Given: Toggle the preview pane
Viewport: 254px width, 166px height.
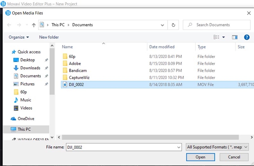Looking at the screenshot, I should click(235, 37).
